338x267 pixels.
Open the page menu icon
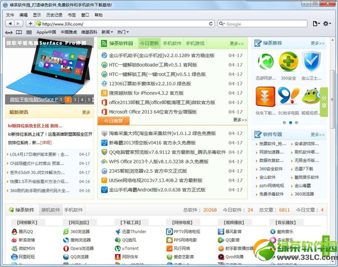316,23
